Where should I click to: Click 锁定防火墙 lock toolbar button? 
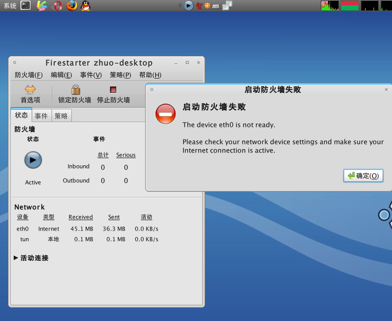[75, 94]
